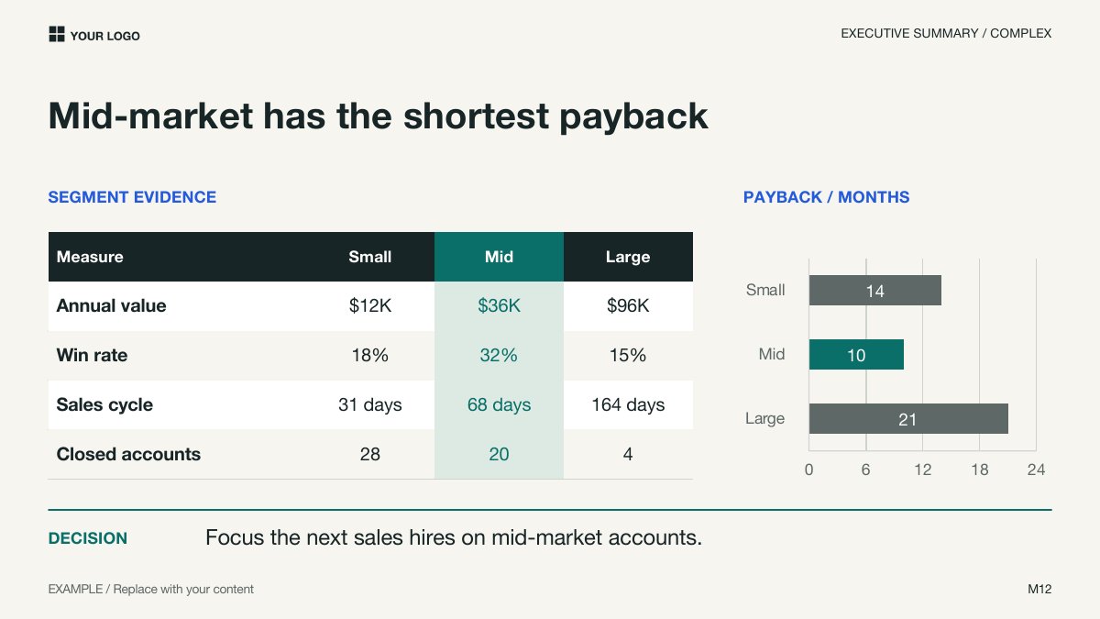The height and width of the screenshot is (619, 1100).
Task: Click the highlighted 'Mid' column header
Action: (x=499, y=257)
